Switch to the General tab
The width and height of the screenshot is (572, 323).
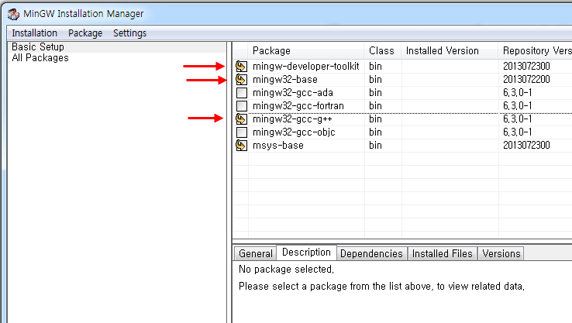coord(255,253)
